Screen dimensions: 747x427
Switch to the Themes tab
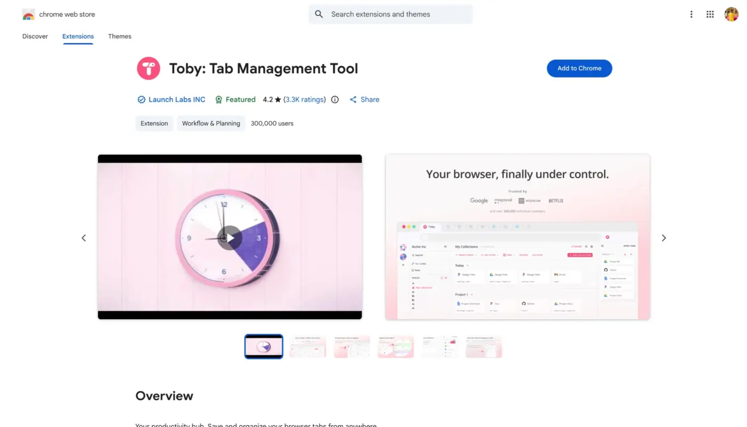(x=120, y=36)
